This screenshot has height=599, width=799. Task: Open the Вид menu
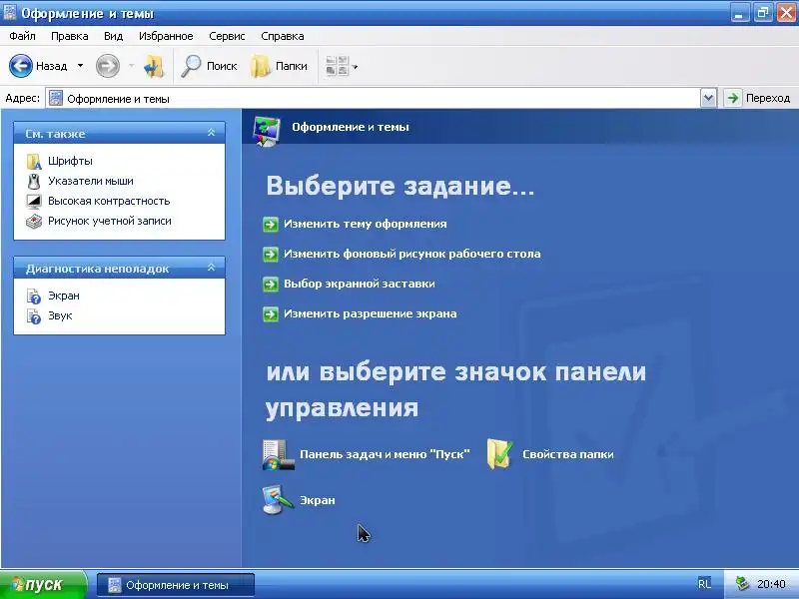[x=113, y=36]
